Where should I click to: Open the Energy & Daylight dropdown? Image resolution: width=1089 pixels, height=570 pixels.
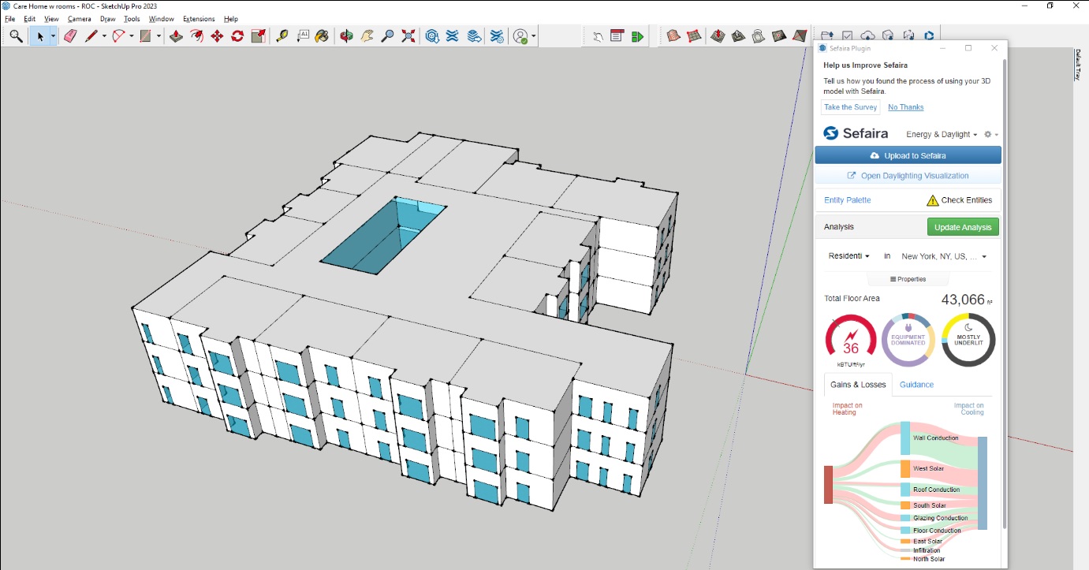(942, 135)
